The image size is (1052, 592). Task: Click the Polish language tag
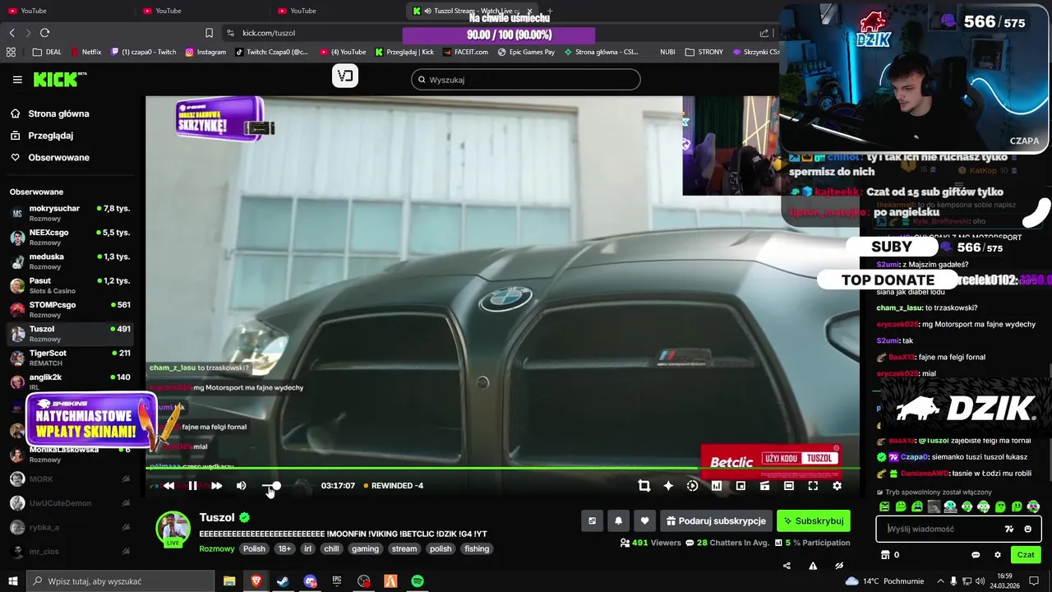coord(254,548)
